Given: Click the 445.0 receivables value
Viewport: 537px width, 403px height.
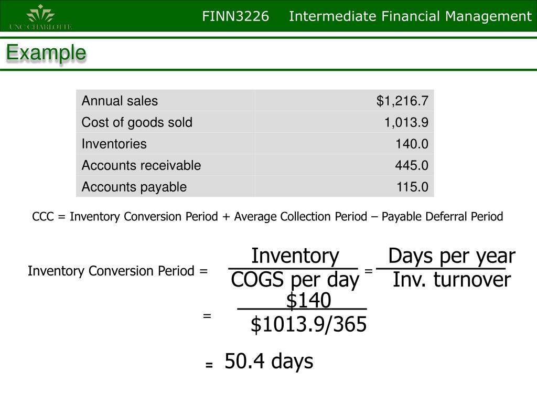Looking at the screenshot, I should pyautogui.click(x=412, y=165).
